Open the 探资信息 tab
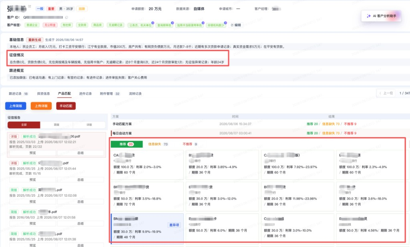This screenshot has height=247, width=410. pos(43,94)
